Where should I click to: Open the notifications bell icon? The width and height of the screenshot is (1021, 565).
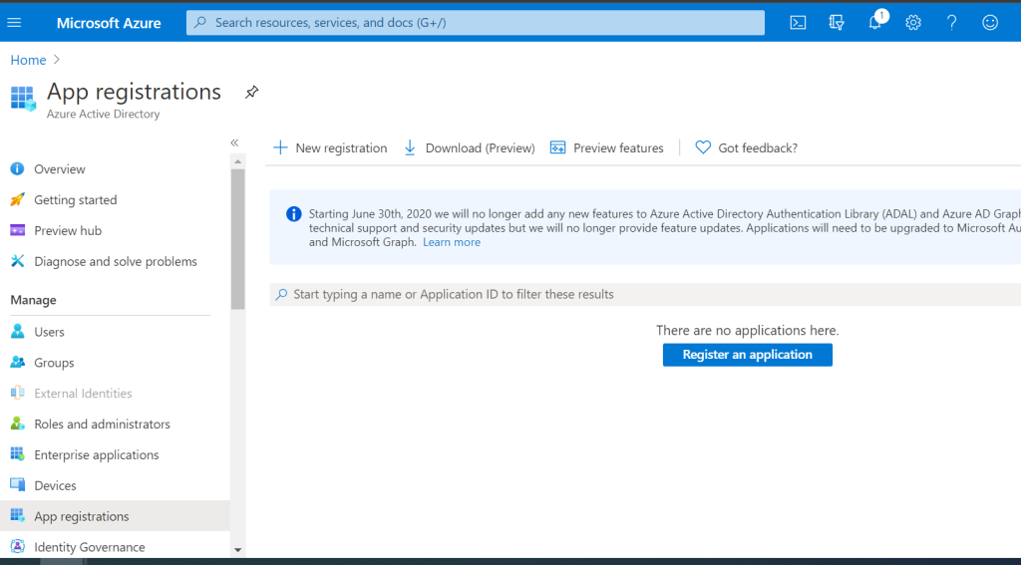click(875, 23)
